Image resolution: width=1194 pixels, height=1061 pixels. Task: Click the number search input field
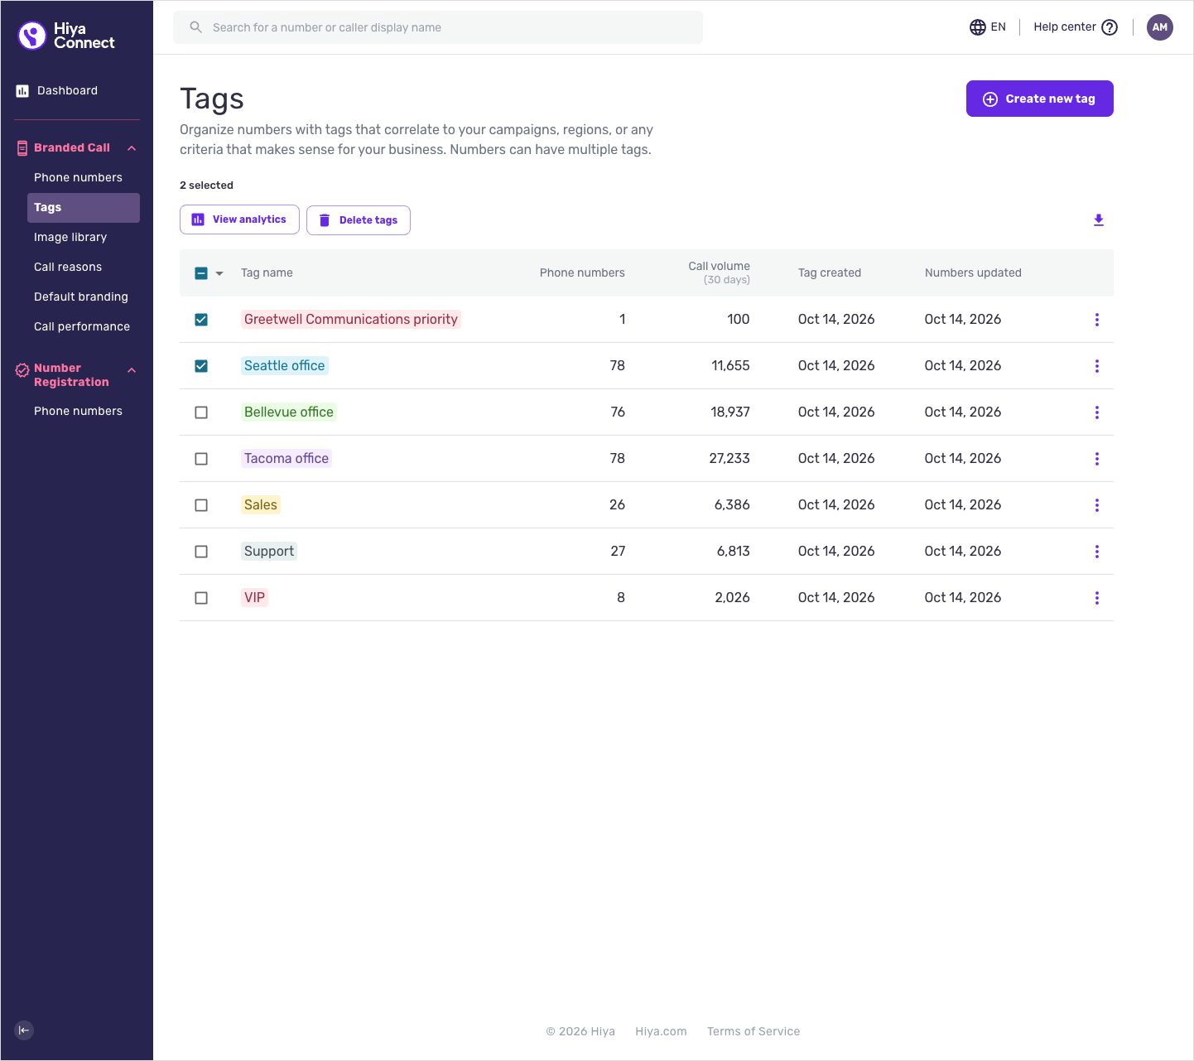tap(438, 27)
